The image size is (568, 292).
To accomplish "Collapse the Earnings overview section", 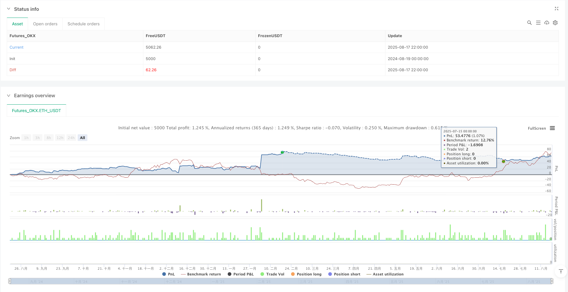I will (x=9, y=96).
